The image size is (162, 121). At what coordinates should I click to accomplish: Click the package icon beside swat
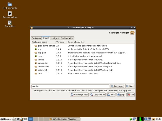(36, 74)
